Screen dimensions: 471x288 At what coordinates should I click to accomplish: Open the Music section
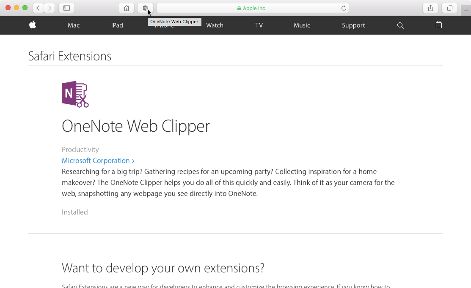(302, 25)
